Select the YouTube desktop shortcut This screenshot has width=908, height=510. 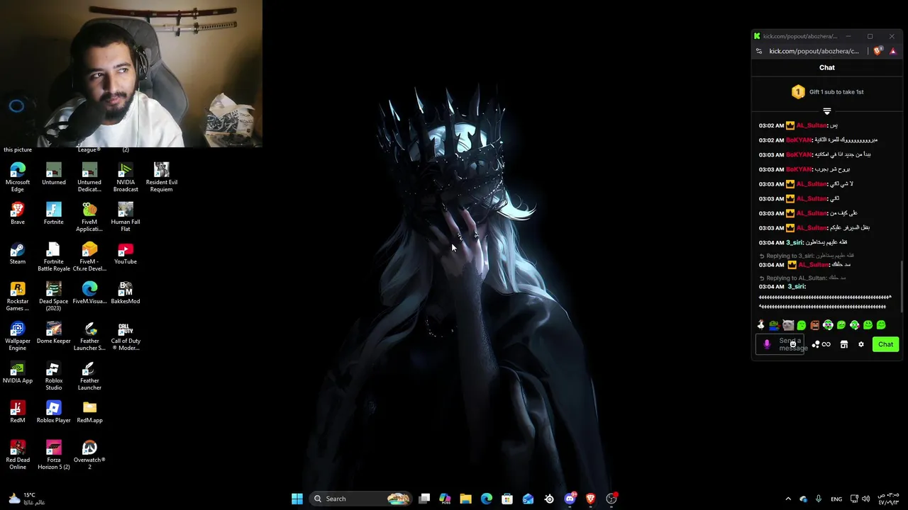[126, 254]
